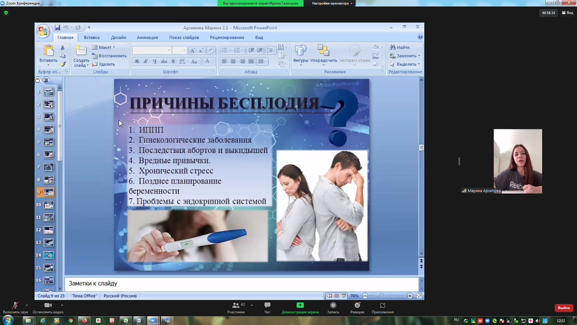Click the red Выйти button
This screenshot has height=325, width=577.
(563, 309)
